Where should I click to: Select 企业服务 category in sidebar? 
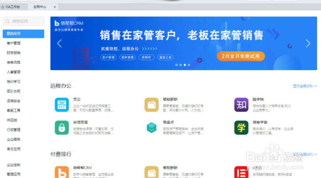14,139
